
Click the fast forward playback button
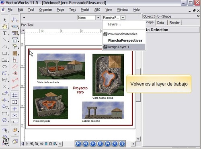coord(107,144)
